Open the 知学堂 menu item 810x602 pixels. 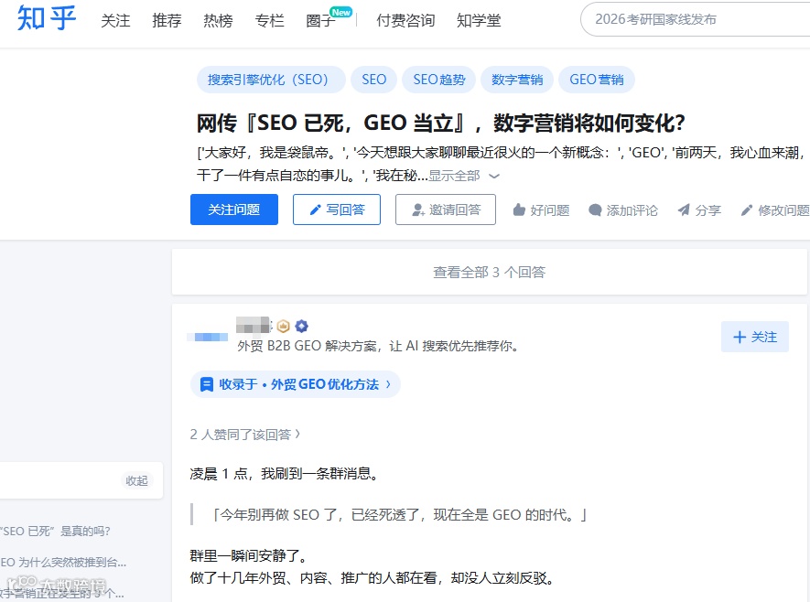click(x=479, y=21)
